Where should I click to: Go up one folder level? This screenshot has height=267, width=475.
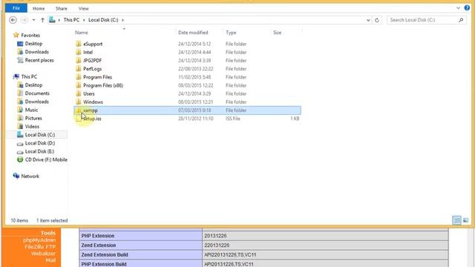pos(42,20)
